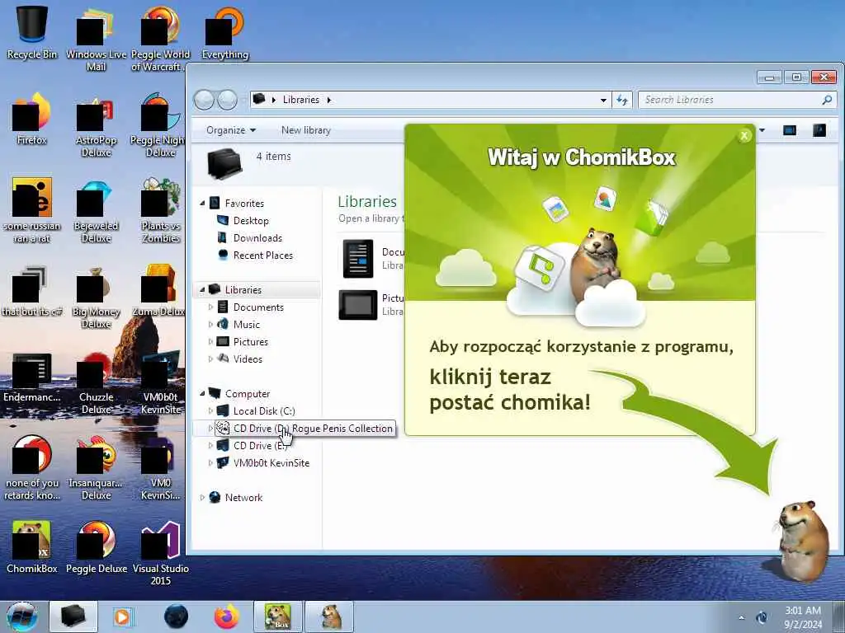Open Firefox from the taskbar
845x633 pixels.
[226, 617]
